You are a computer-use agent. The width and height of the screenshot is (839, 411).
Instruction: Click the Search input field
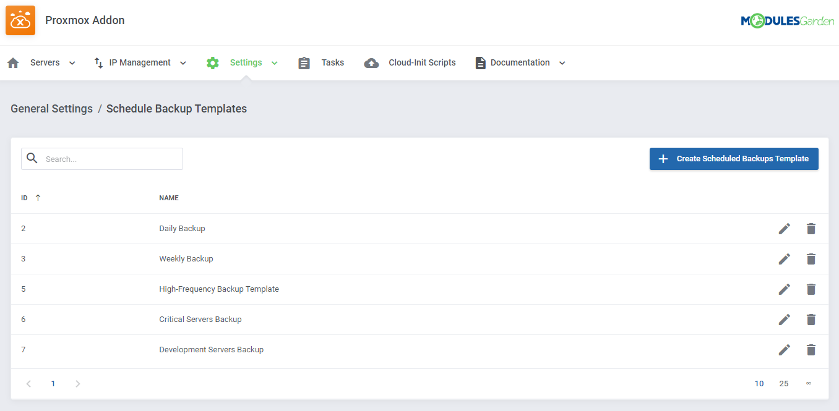pos(102,159)
